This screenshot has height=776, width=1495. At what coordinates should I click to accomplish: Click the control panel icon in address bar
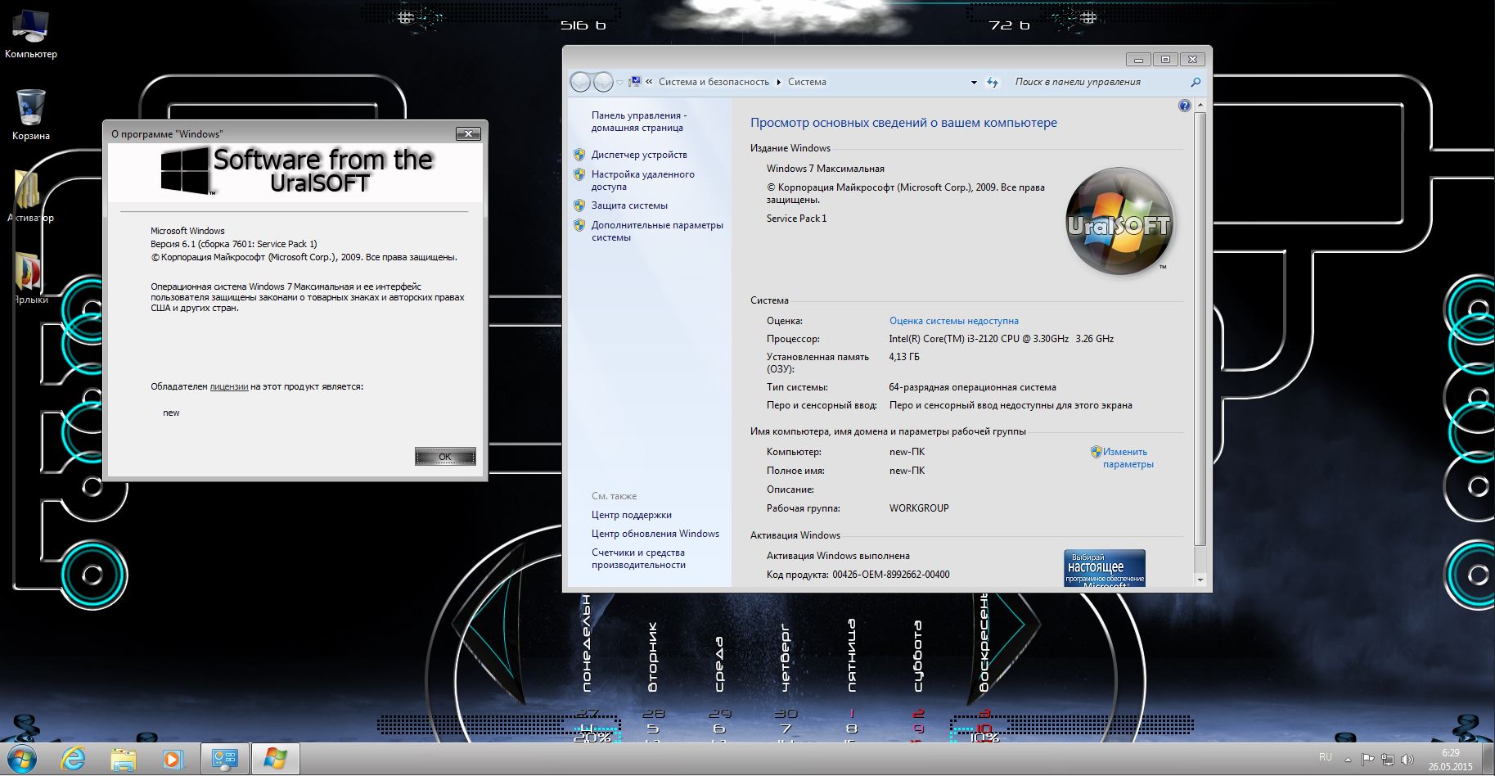(x=634, y=82)
